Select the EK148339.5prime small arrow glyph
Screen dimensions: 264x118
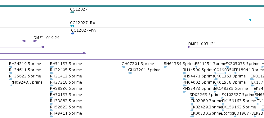(215, 92)
